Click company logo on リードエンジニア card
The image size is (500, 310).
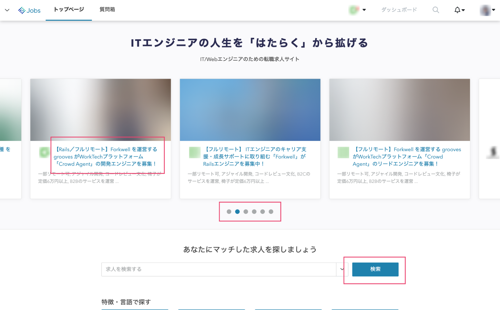click(343, 152)
